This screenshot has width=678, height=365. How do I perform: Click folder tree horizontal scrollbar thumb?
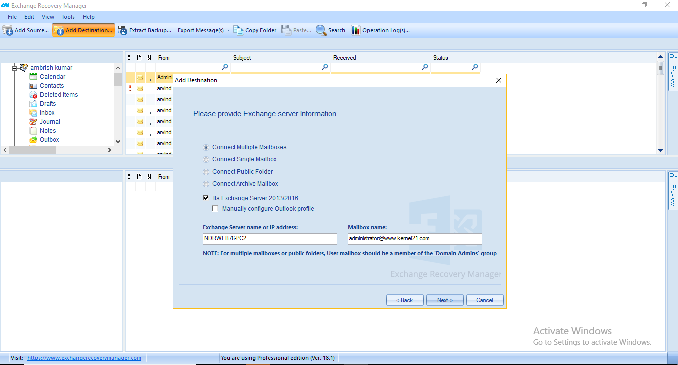click(x=33, y=150)
